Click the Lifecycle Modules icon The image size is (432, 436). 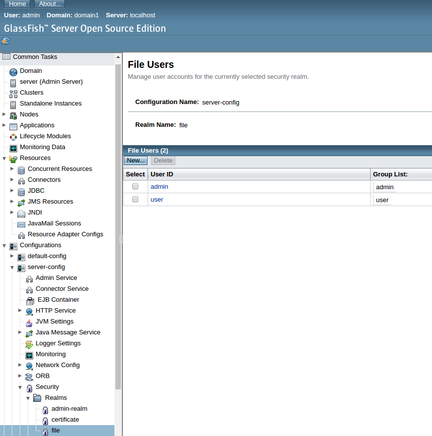coord(13,137)
